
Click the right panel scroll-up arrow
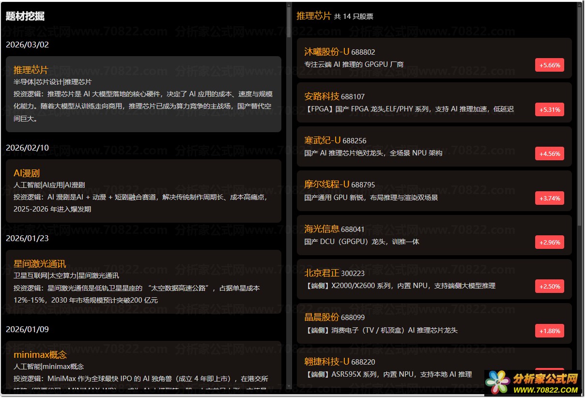click(580, 4)
